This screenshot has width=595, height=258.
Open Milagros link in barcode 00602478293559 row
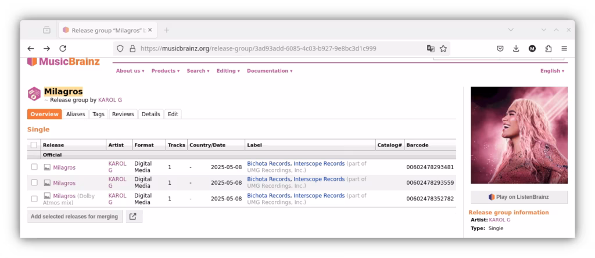[x=64, y=183]
